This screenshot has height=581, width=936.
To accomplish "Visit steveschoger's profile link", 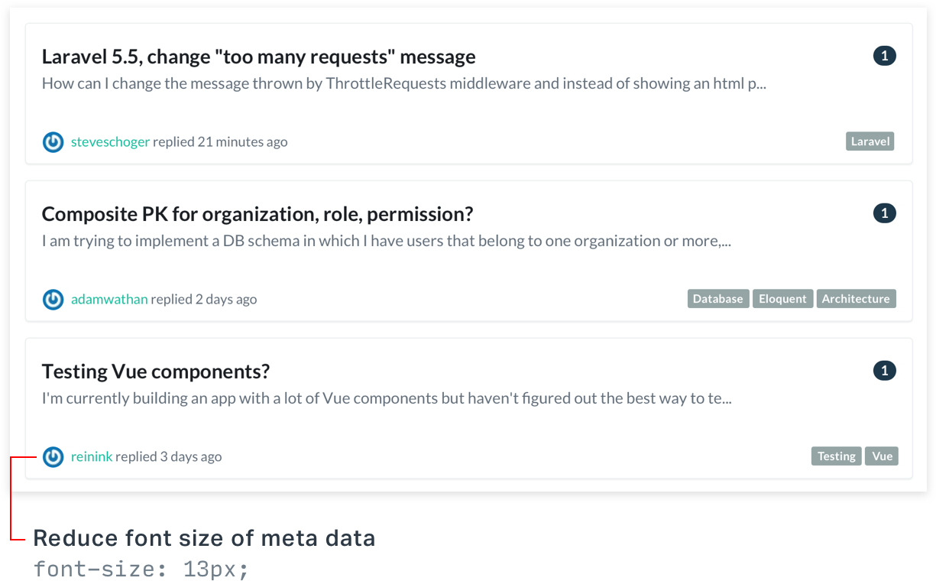I will pos(110,141).
